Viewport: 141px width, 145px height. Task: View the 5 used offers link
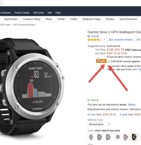click(x=123, y=115)
